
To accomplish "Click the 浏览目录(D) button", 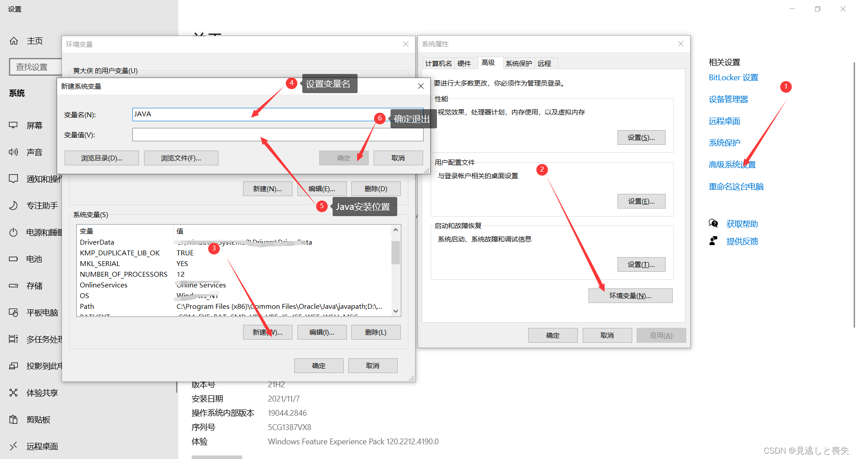I will pyautogui.click(x=101, y=158).
